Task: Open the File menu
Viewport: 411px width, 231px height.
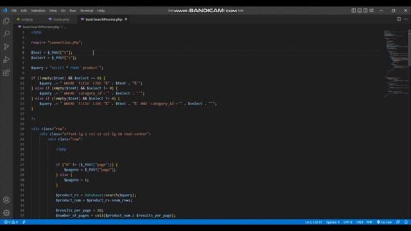Action: pyautogui.click(x=14, y=11)
